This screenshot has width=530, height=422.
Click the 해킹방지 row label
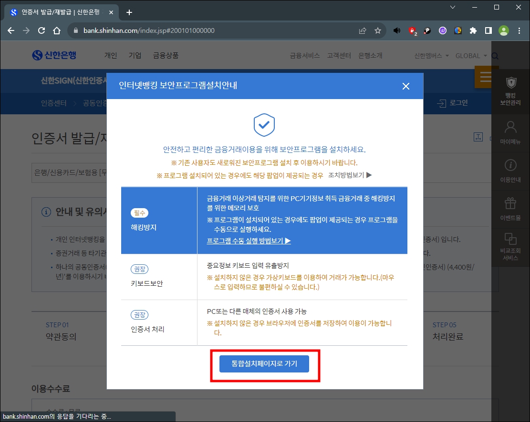pyautogui.click(x=143, y=228)
